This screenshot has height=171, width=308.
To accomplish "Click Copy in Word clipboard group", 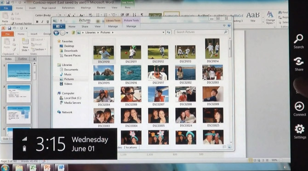I will pyautogui.click(x=16, y=19).
